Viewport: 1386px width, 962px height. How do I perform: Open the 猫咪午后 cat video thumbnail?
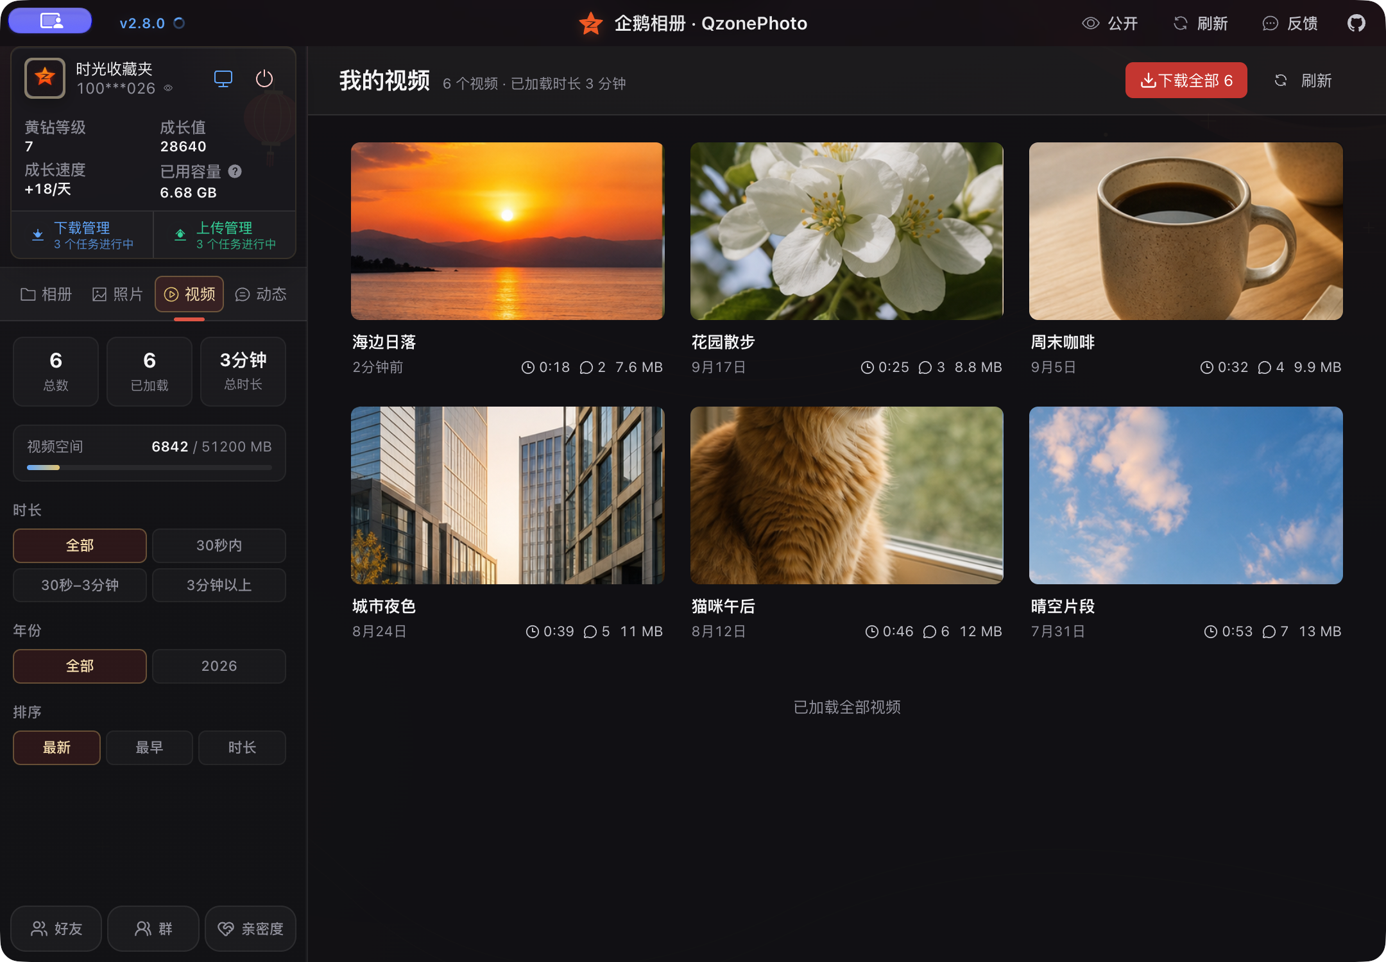click(x=846, y=495)
